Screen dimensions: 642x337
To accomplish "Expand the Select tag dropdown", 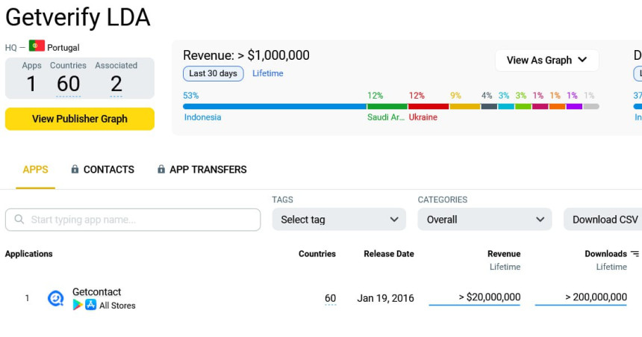I will 339,220.
